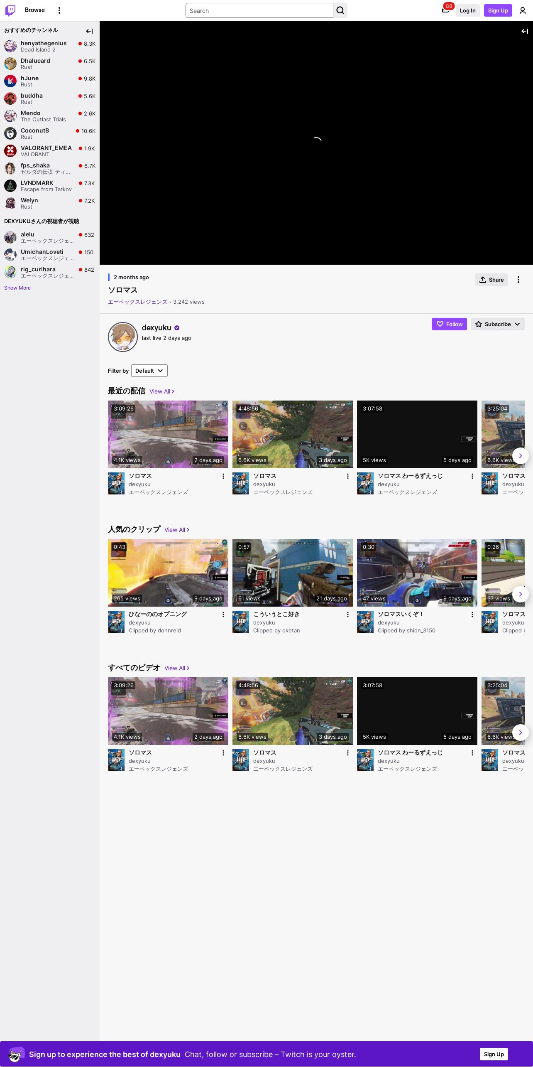Click dexyuku channel name heading
The width and height of the screenshot is (533, 1067).
(156, 328)
